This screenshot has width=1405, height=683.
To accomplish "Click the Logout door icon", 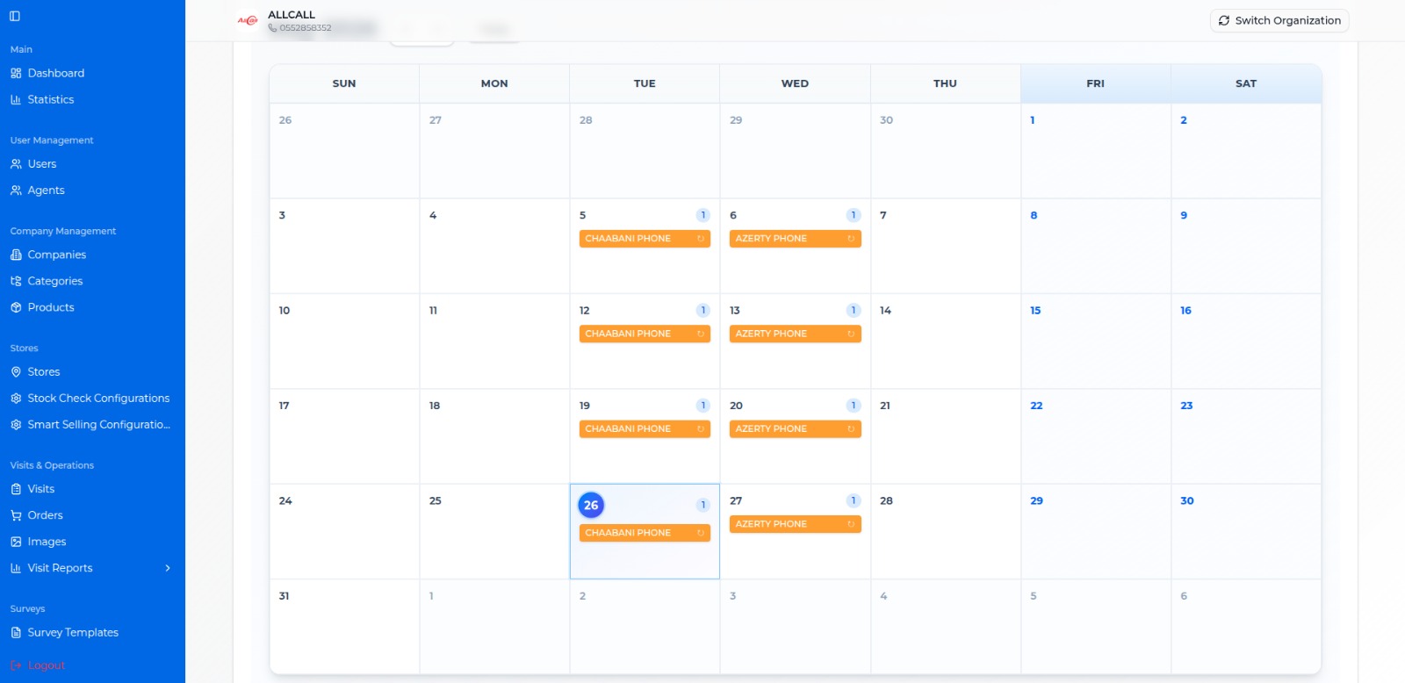I will coord(16,665).
